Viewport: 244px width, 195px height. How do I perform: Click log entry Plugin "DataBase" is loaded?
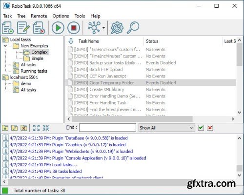(68, 138)
